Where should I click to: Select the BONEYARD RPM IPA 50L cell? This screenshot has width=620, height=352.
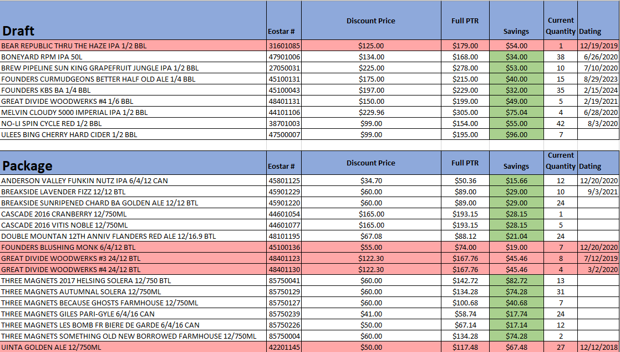(x=133, y=57)
